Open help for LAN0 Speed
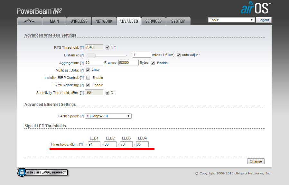The width and height of the screenshot is (289, 185). (82, 116)
